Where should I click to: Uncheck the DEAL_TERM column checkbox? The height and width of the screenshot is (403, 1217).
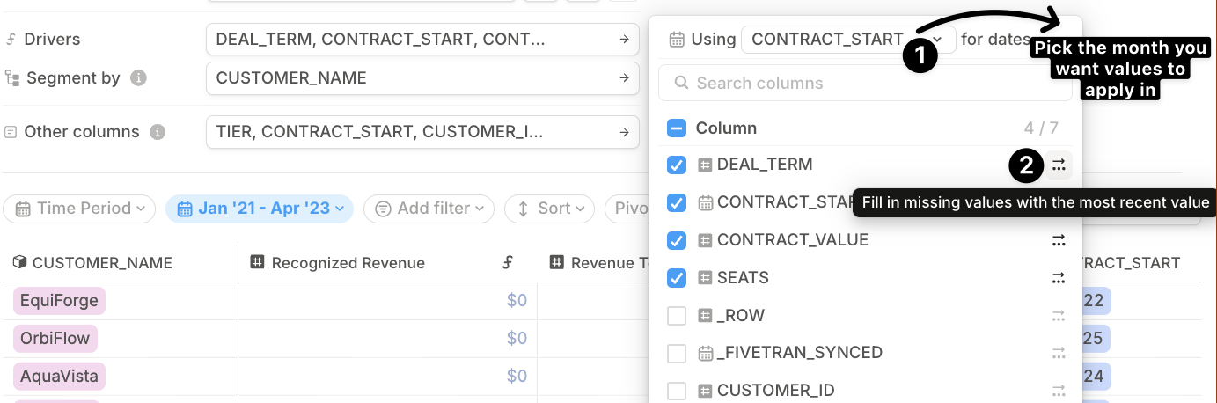point(677,165)
